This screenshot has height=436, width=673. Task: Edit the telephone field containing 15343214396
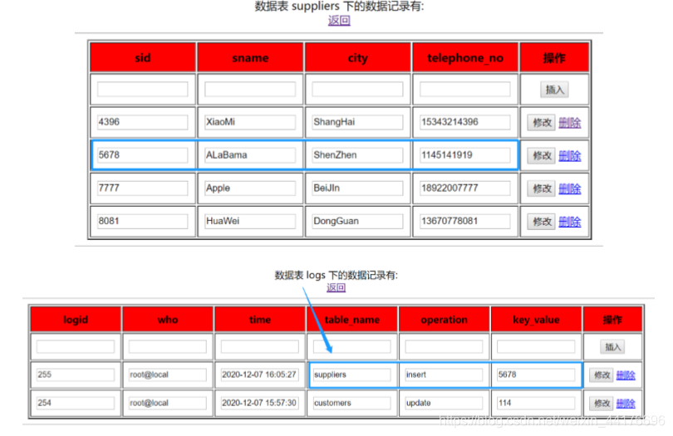(465, 122)
